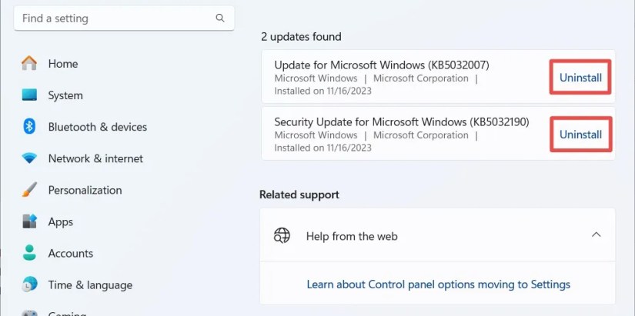Screen dimensions: 635x316
Task: Go to Network & internet settings
Action: 95,158
